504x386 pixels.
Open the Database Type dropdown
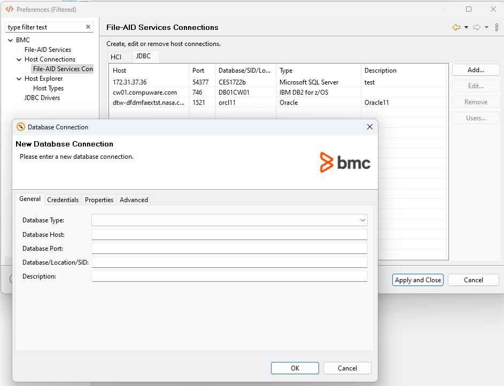pyautogui.click(x=229, y=220)
